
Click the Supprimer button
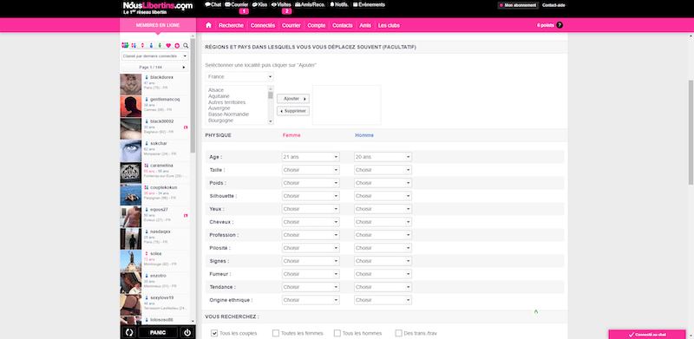tap(293, 111)
